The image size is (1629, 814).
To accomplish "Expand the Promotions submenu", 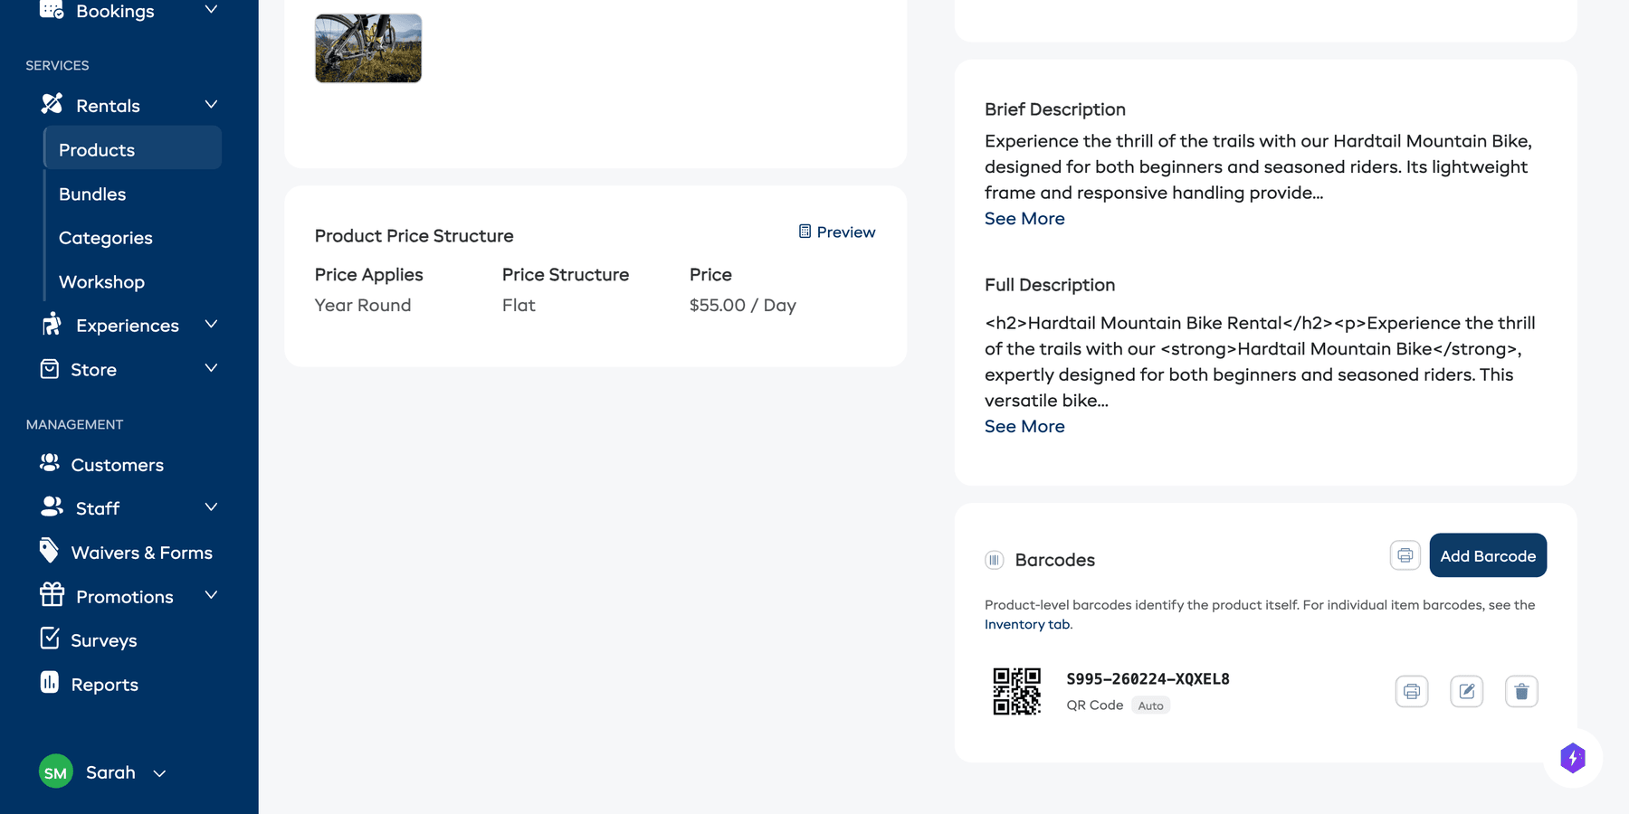I will [211, 595].
